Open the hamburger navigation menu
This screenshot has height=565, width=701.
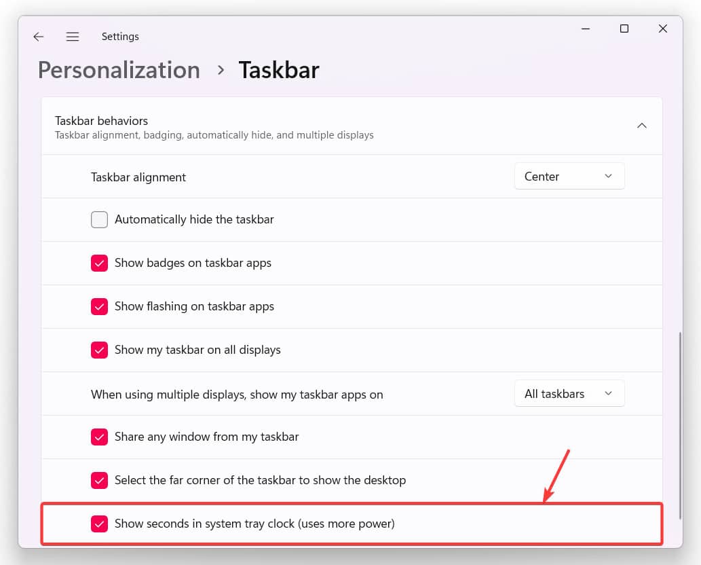click(73, 37)
